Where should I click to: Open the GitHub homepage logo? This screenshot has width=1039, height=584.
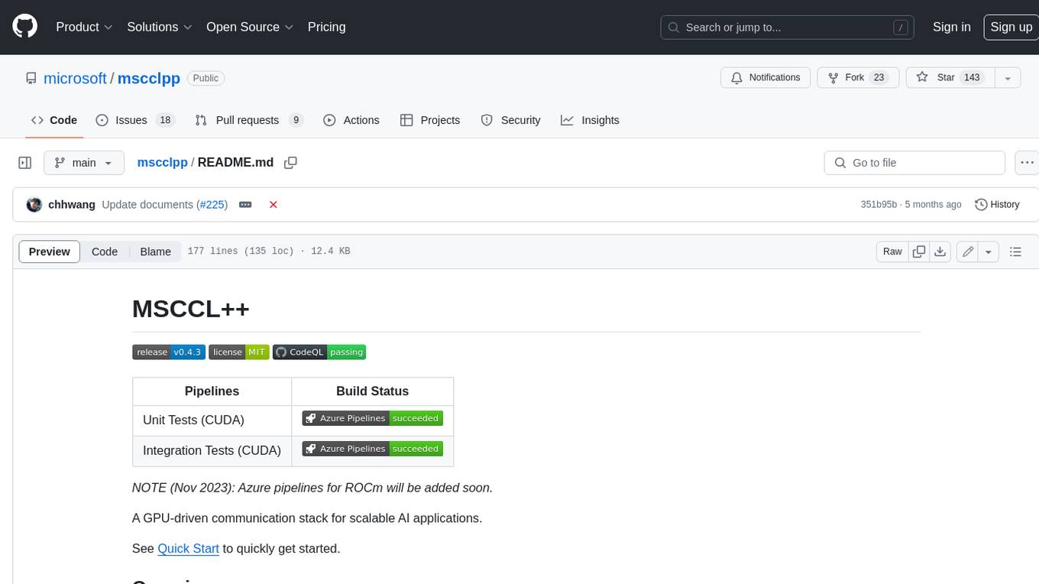pyautogui.click(x=24, y=27)
